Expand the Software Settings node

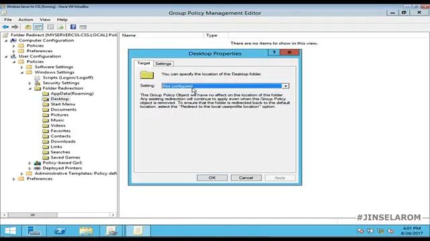22,67
